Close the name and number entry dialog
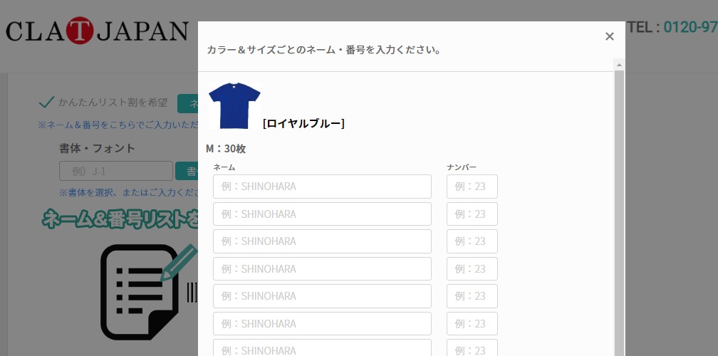Image resolution: width=718 pixels, height=356 pixels. click(x=609, y=36)
